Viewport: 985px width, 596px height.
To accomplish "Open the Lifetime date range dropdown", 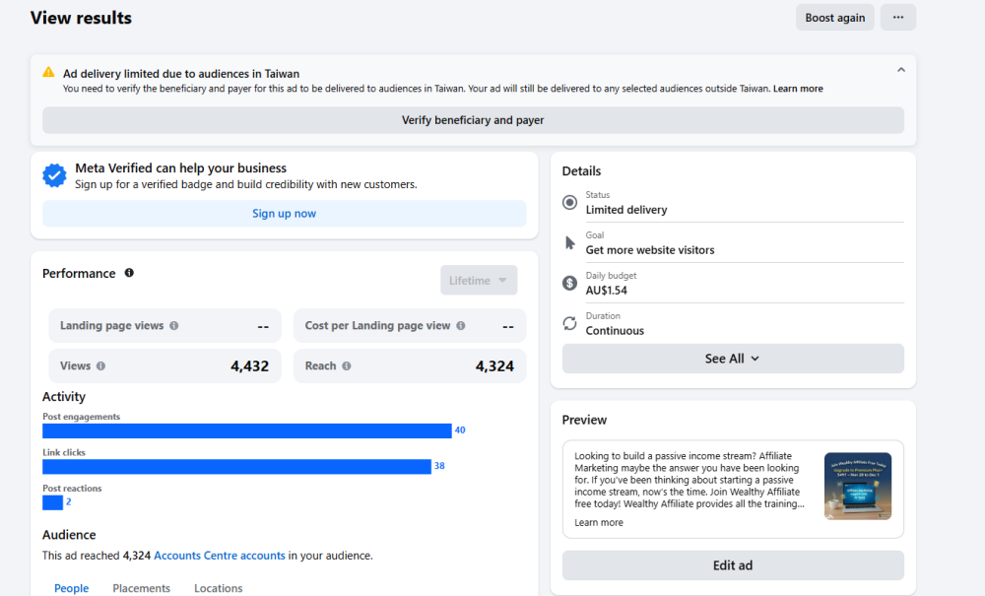I will [x=478, y=281].
